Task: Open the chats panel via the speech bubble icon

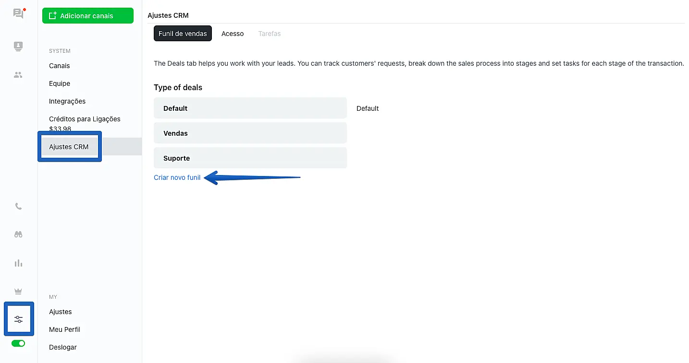Action: [18, 13]
